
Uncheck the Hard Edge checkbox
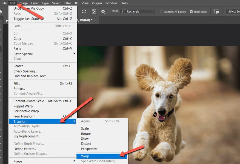pyautogui.click(x=191, y=12)
